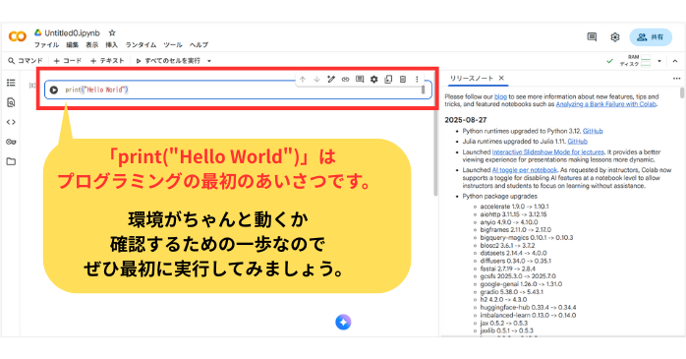The image size is (686, 359).
Task: Click the release notes panel scrollbar
Action: click(682, 92)
